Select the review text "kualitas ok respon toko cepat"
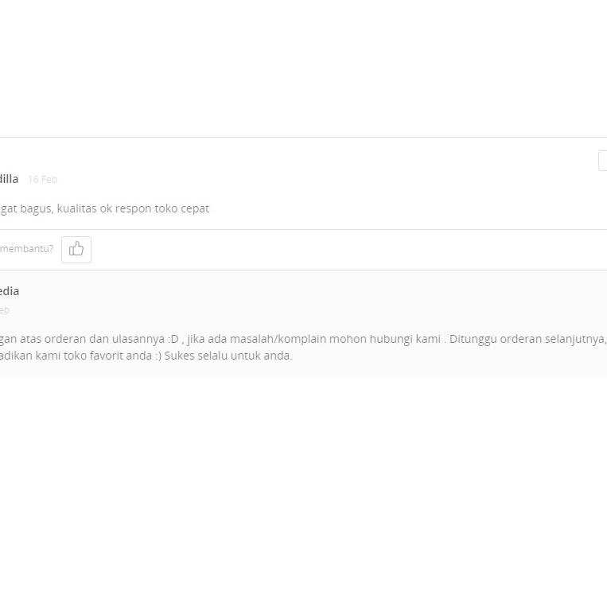607x607 pixels. tap(133, 208)
